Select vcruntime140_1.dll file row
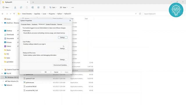Screen dimensions: 186x105 tap(58, 90)
